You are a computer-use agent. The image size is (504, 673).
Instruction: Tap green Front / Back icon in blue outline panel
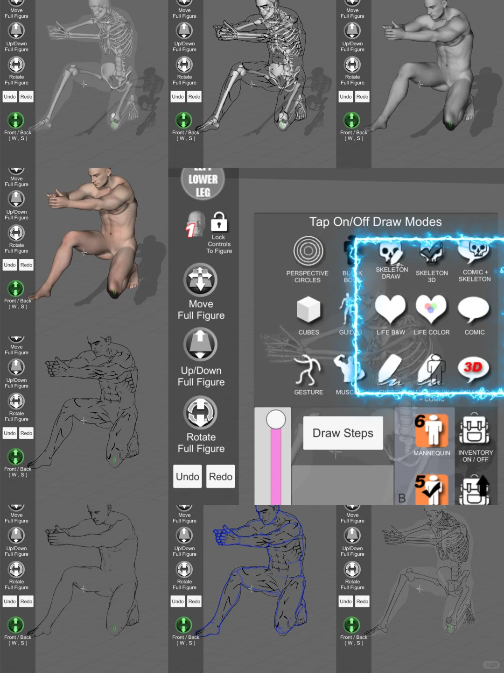(184, 625)
